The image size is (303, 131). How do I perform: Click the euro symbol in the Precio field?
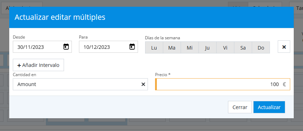click(284, 84)
